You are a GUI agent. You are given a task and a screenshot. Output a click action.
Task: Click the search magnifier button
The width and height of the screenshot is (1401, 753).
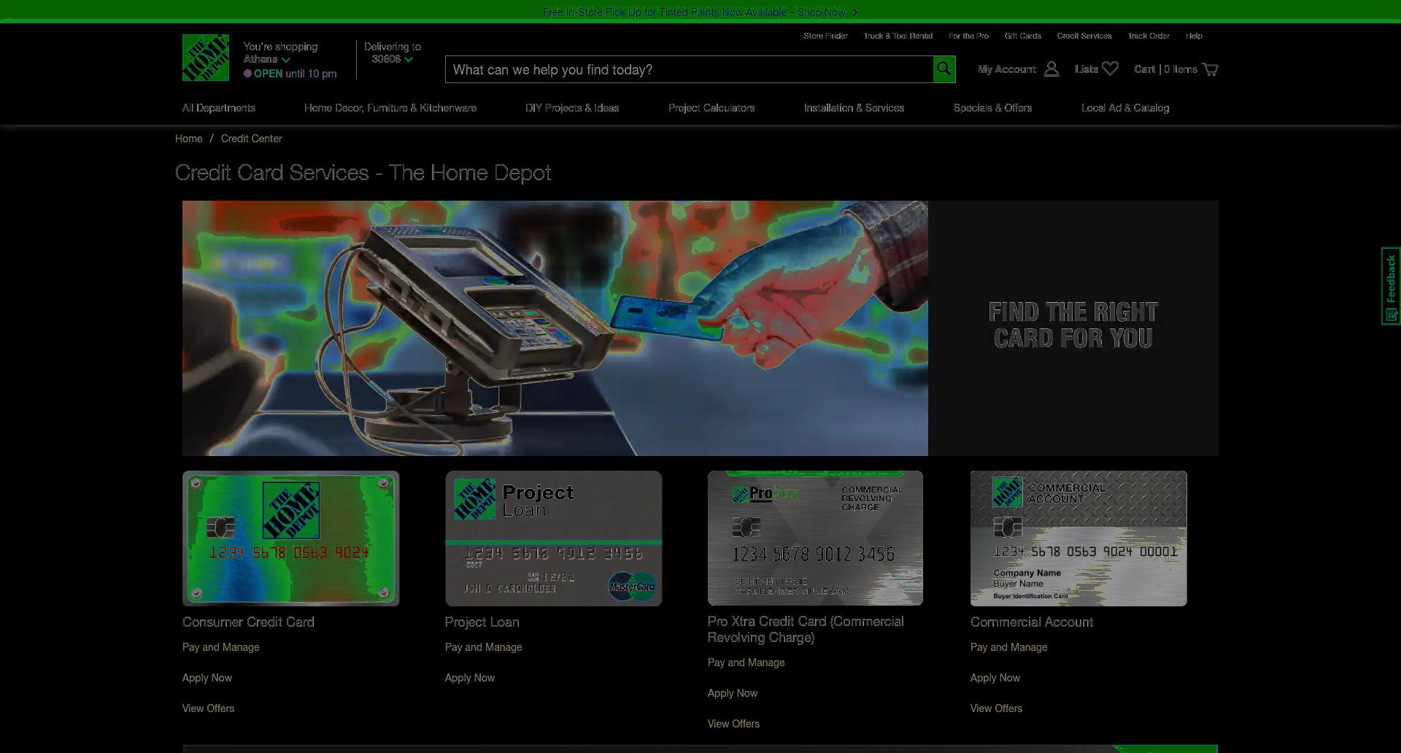pyautogui.click(x=943, y=69)
